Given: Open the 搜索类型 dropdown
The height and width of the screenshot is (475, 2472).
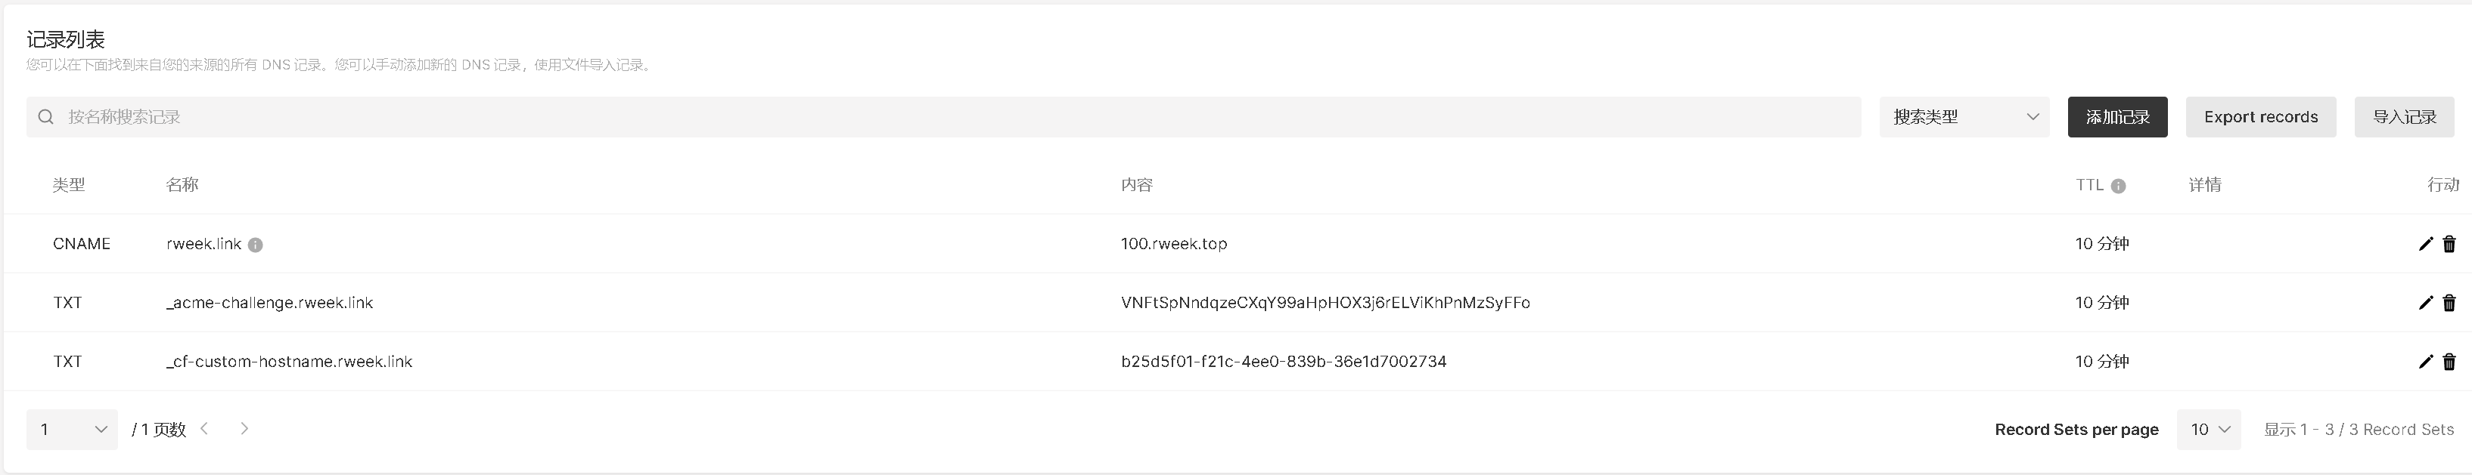Looking at the screenshot, I should [1964, 117].
